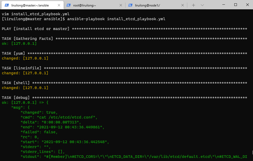Click 'changed: [127.0.0.1]' under TASK [shell]
253x161 pixels.
pyautogui.click(x=25, y=88)
